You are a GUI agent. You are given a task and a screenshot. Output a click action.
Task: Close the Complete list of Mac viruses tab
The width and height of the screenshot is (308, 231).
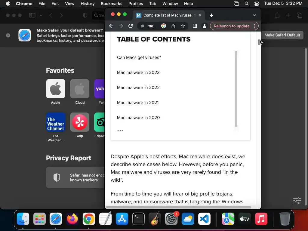(200, 15)
